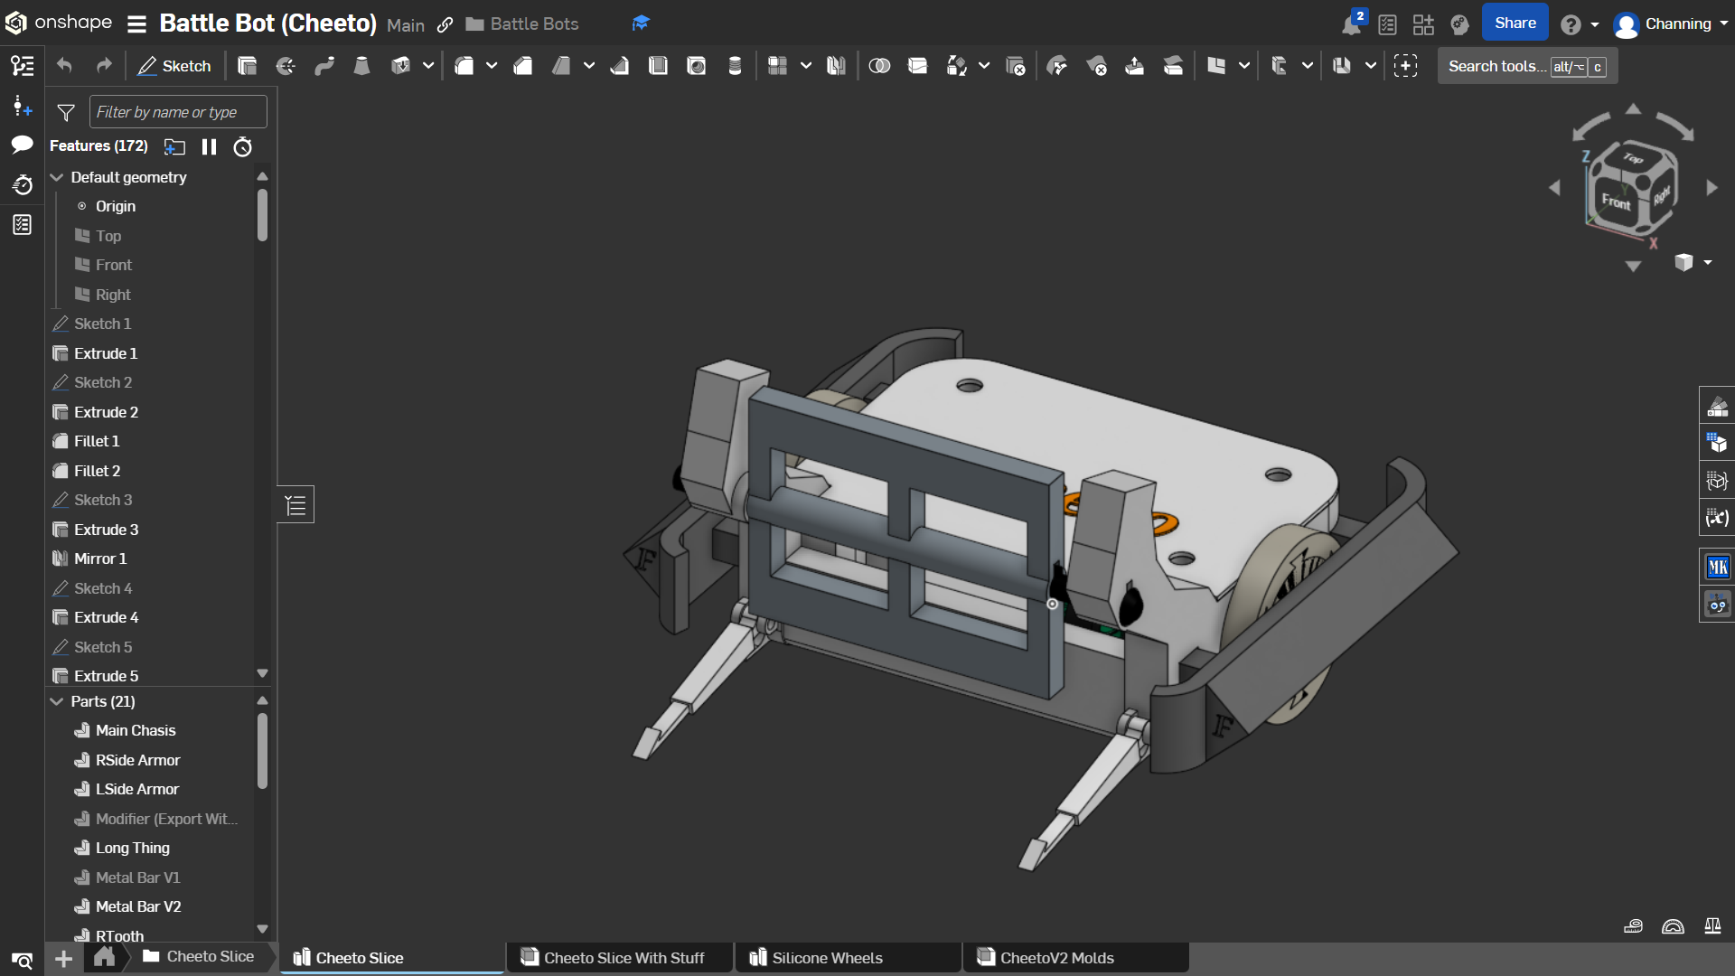Image resolution: width=1735 pixels, height=976 pixels.
Task: Pause feature regeneration
Action: [209, 146]
